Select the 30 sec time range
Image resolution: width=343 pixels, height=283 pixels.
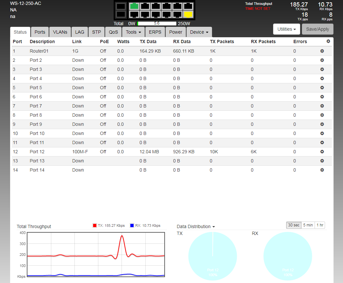[293, 225]
